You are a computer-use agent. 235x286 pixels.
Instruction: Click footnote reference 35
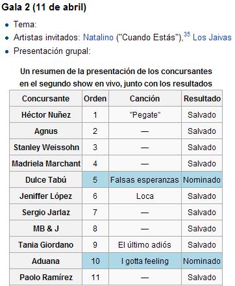(x=187, y=34)
